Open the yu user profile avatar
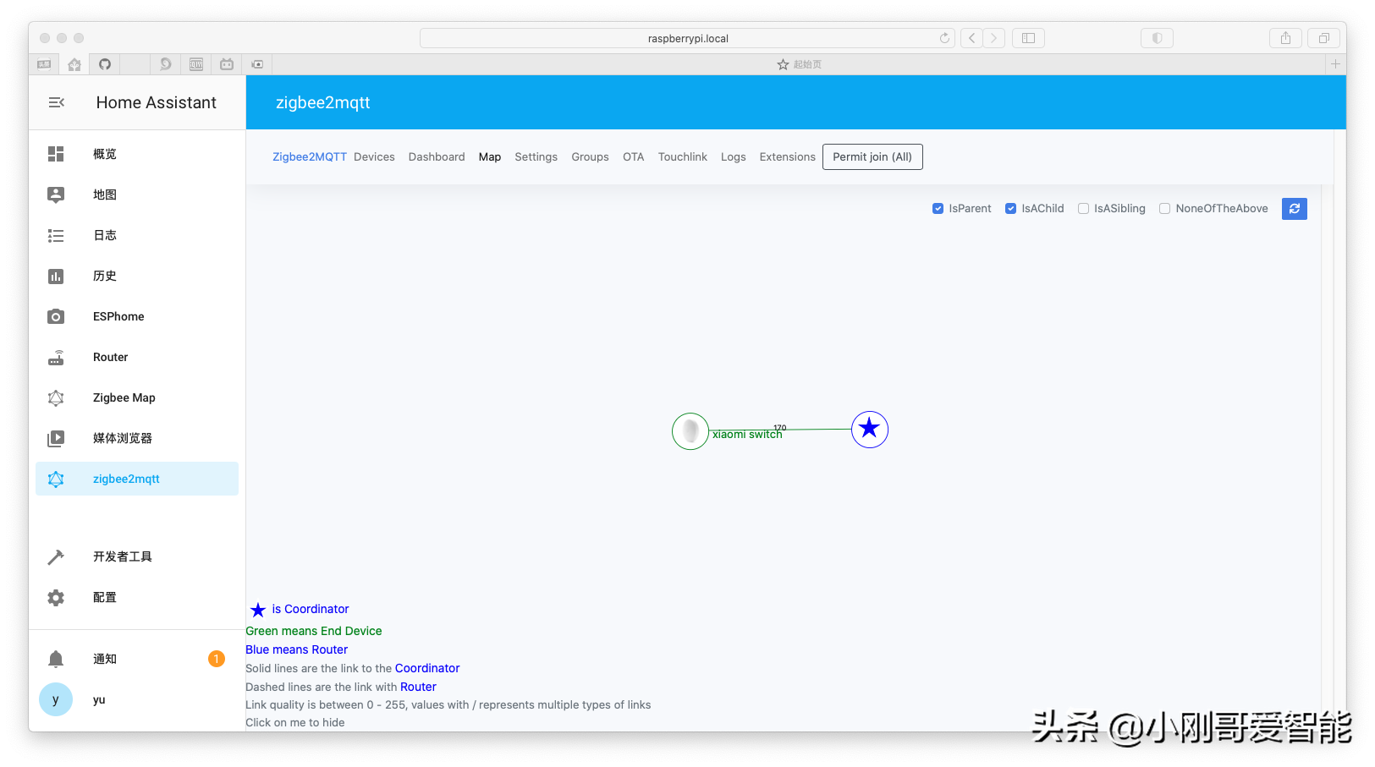1375x767 pixels. [56, 699]
